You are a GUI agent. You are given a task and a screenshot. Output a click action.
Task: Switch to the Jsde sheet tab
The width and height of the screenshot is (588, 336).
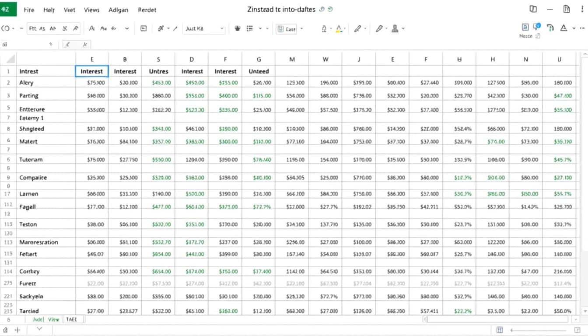click(x=38, y=319)
